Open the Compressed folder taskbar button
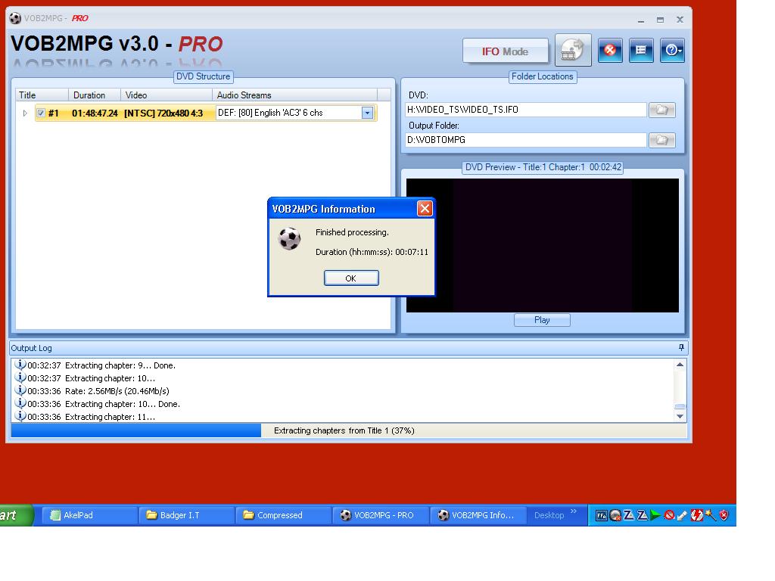 pyautogui.click(x=283, y=515)
